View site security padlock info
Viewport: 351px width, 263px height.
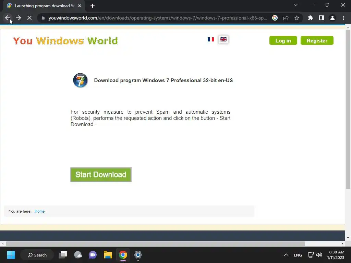point(43,18)
